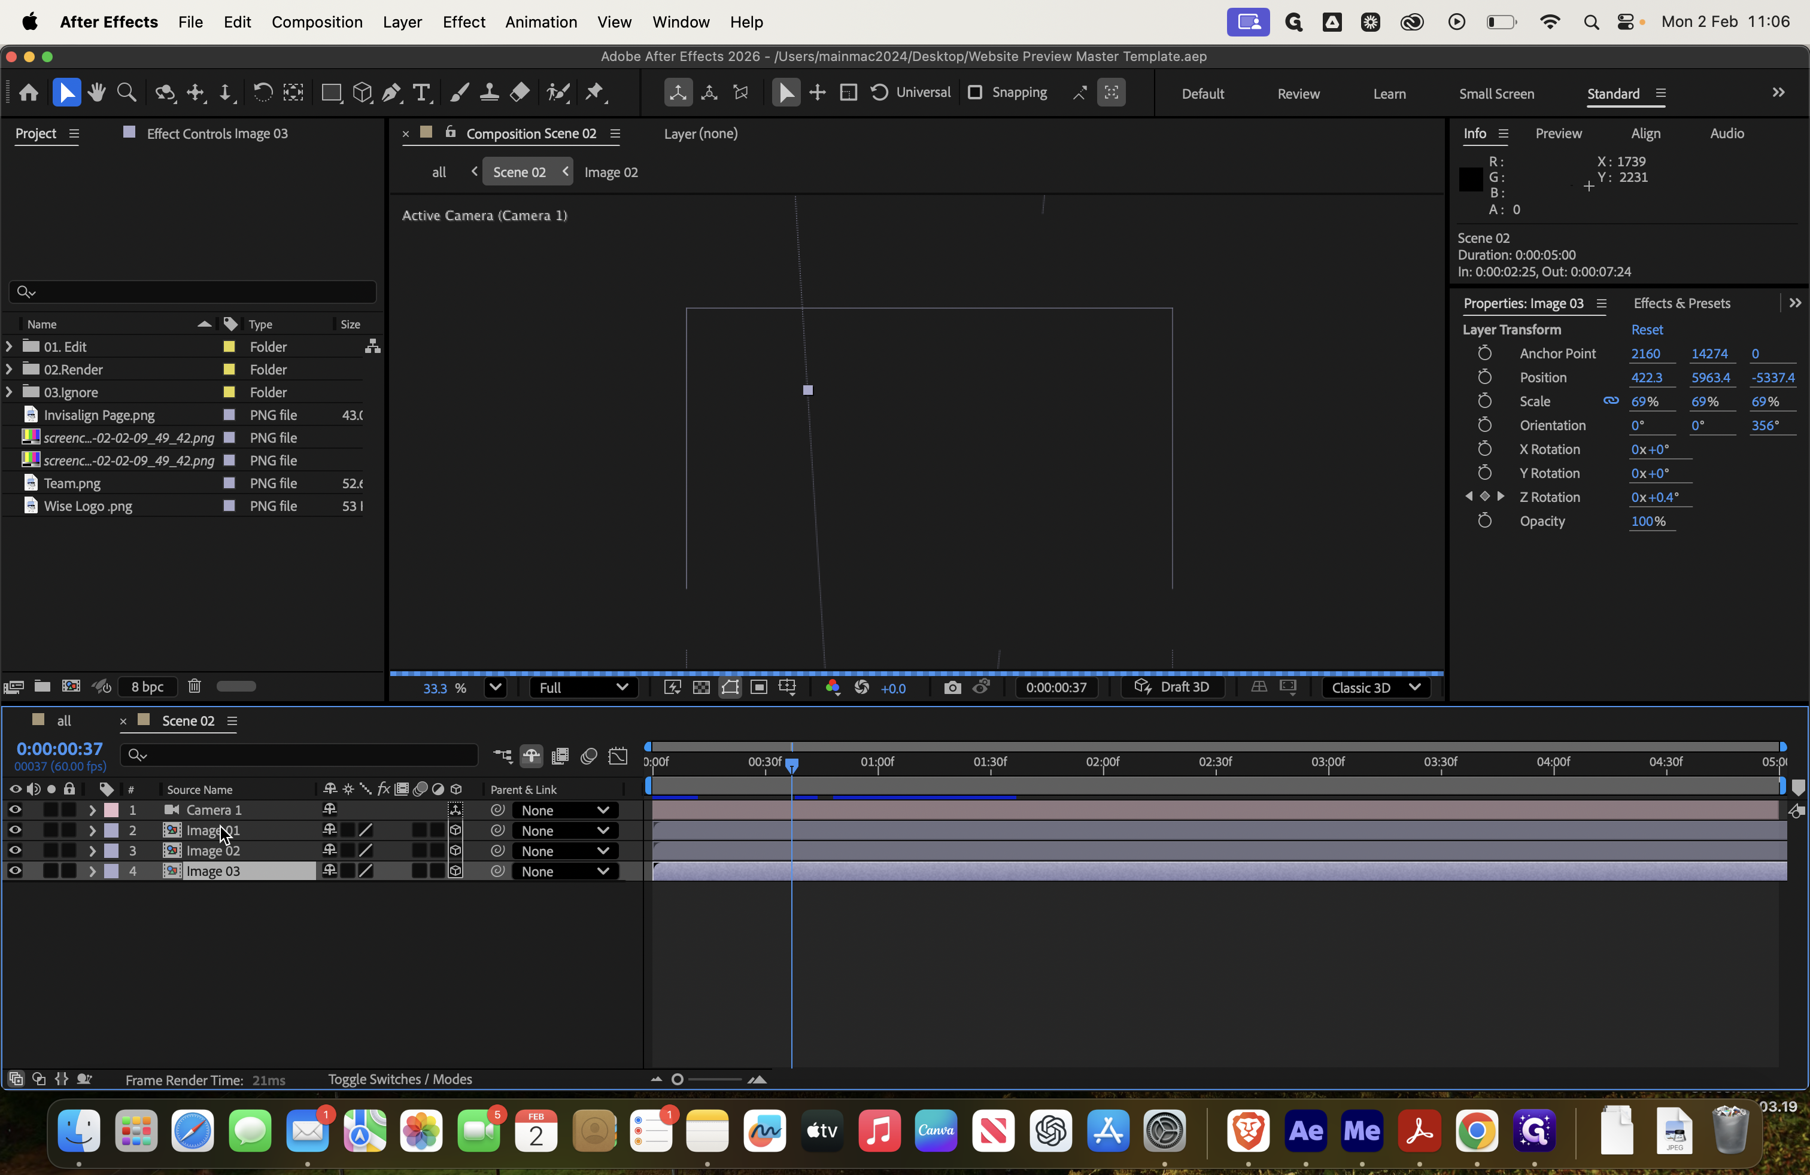Expand the 01. Edit folder
Viewport: 1810px width, 1175px height.
tap(9, 346)
